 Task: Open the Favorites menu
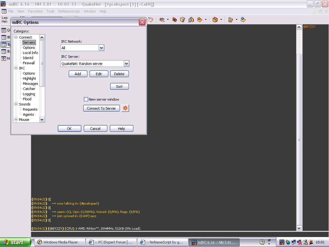click(x=35, y=11)
